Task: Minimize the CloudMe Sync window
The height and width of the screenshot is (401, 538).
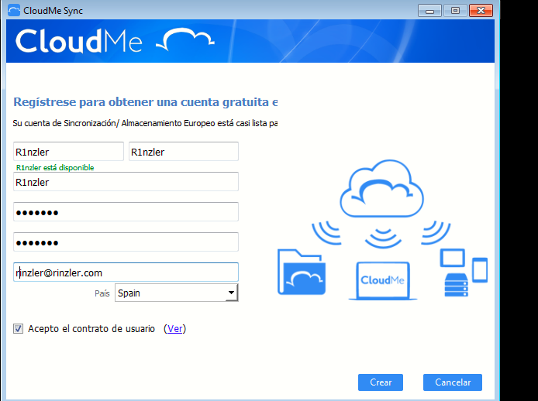Action: coord(429,11)
